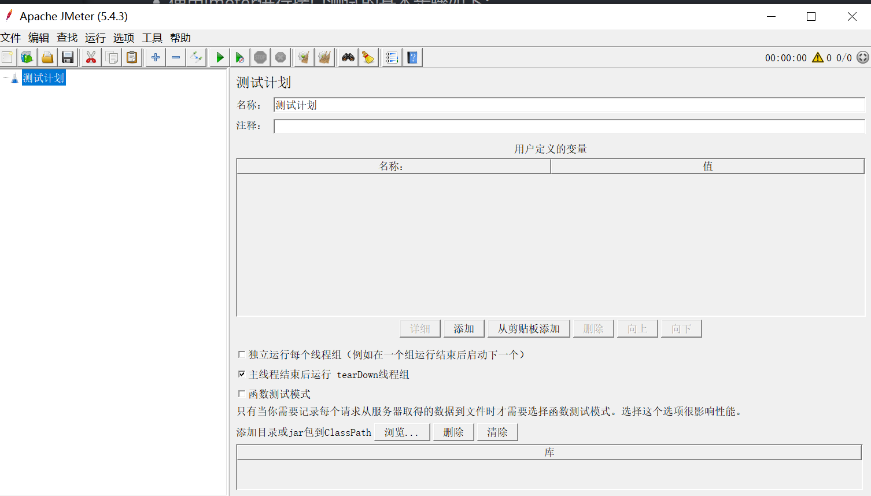Click the Cut scissors icon
The width and height of the screenshot is (871, 496).
(91, 57)
